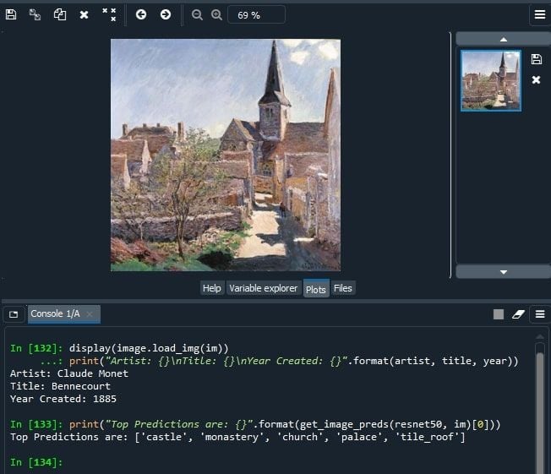Select the Console 1/A tab
551x474 pixels.
coord(56,313)
